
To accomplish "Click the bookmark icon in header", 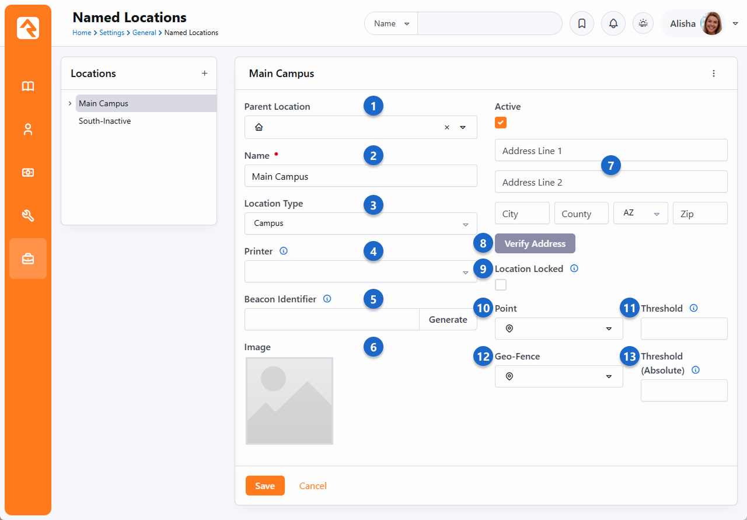I will 581,24.
